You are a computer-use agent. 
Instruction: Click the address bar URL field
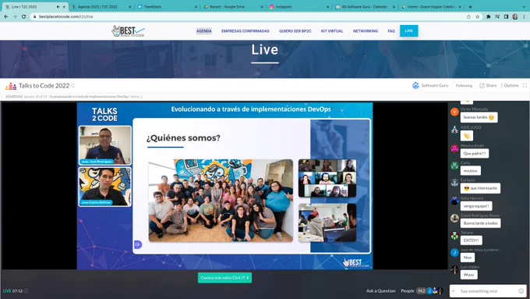pos(250,16)
